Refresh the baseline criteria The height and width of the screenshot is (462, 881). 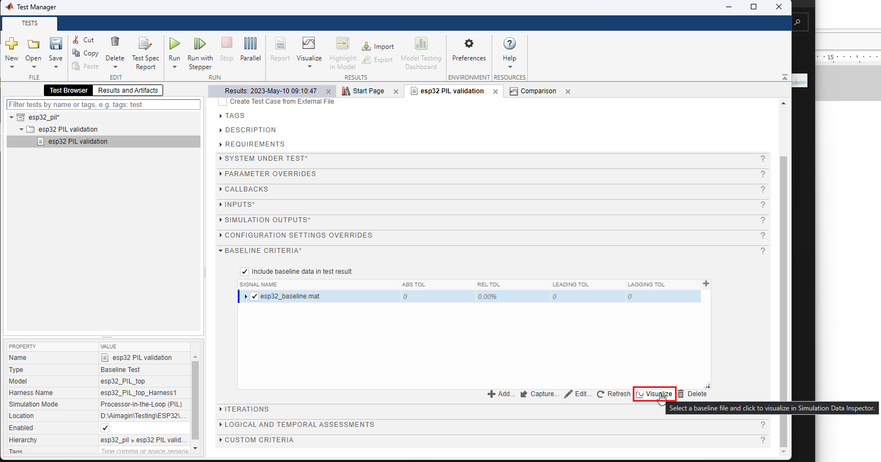coord(614,394)
